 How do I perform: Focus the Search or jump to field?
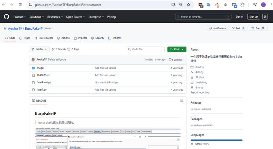click(203, 17)
